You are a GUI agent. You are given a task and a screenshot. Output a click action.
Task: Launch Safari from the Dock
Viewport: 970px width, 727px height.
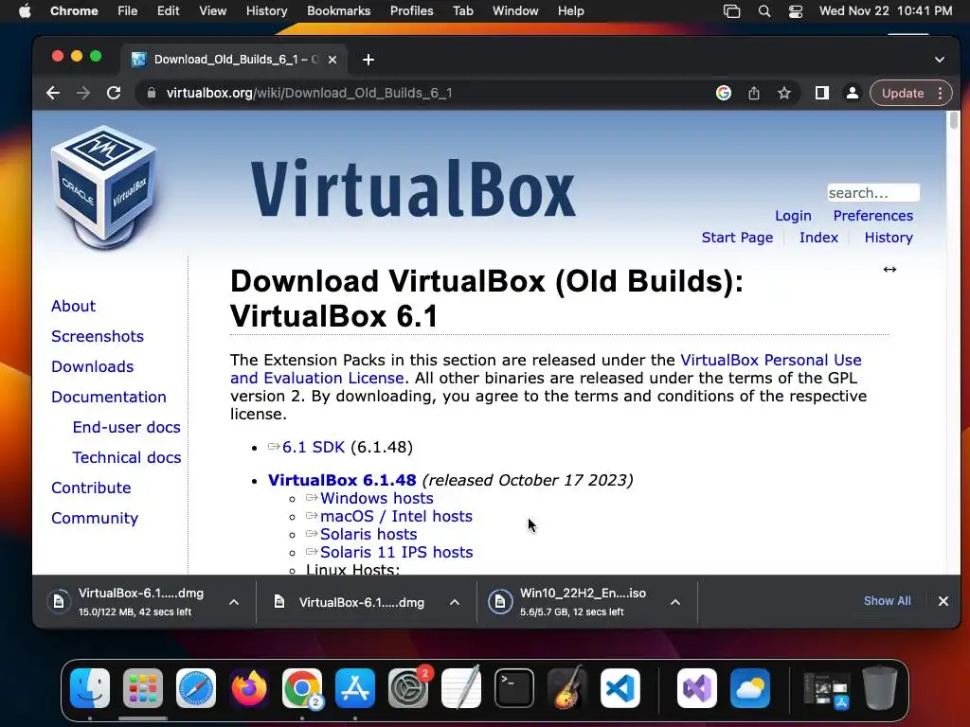point(196,688)
